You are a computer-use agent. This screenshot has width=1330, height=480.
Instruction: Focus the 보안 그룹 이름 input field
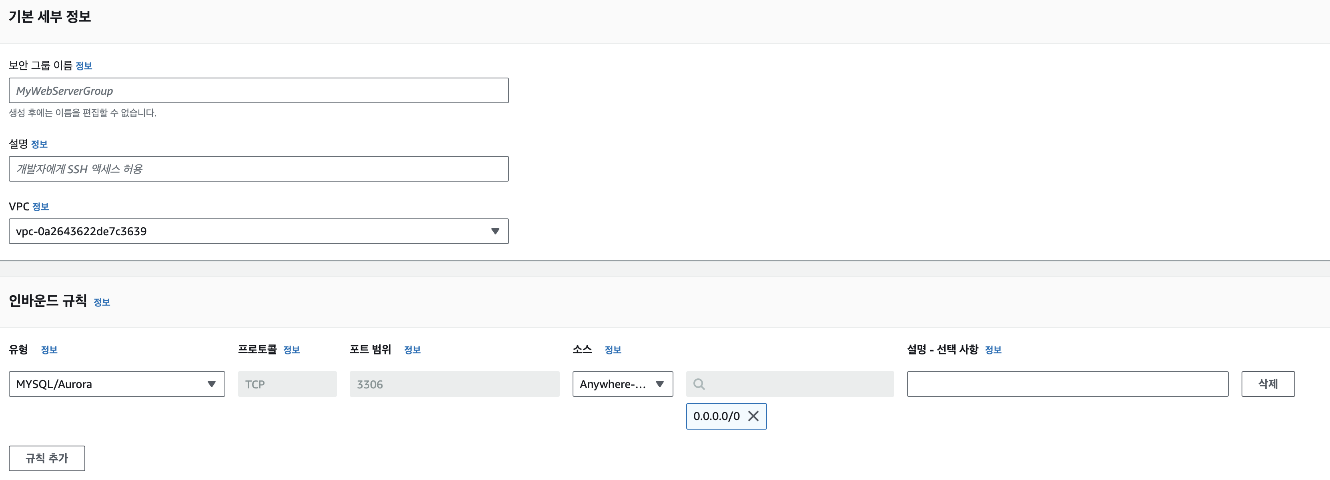click(x=258, y=91)
